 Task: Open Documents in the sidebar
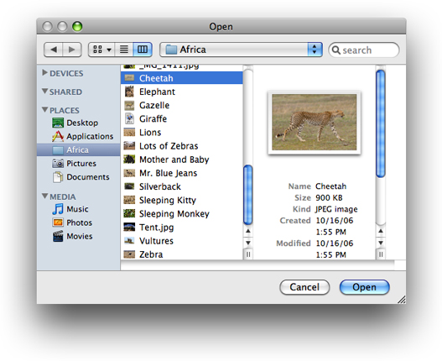click(x=78, y=177)
